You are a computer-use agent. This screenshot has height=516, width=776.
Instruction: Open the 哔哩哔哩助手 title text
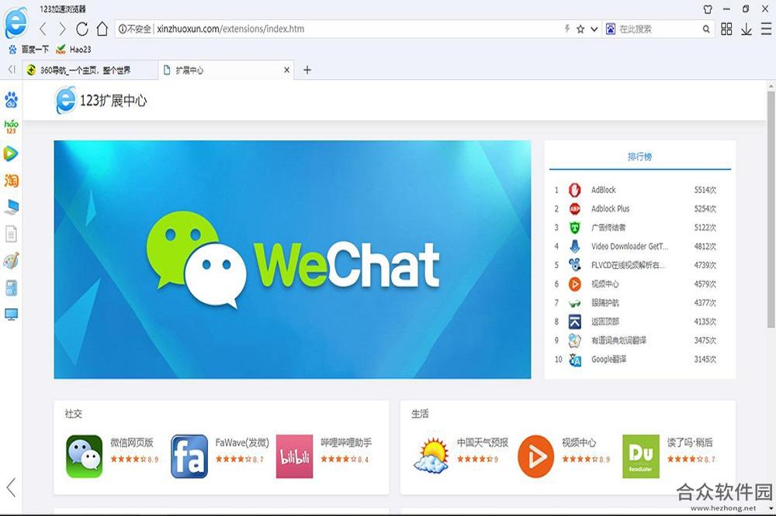346,443
